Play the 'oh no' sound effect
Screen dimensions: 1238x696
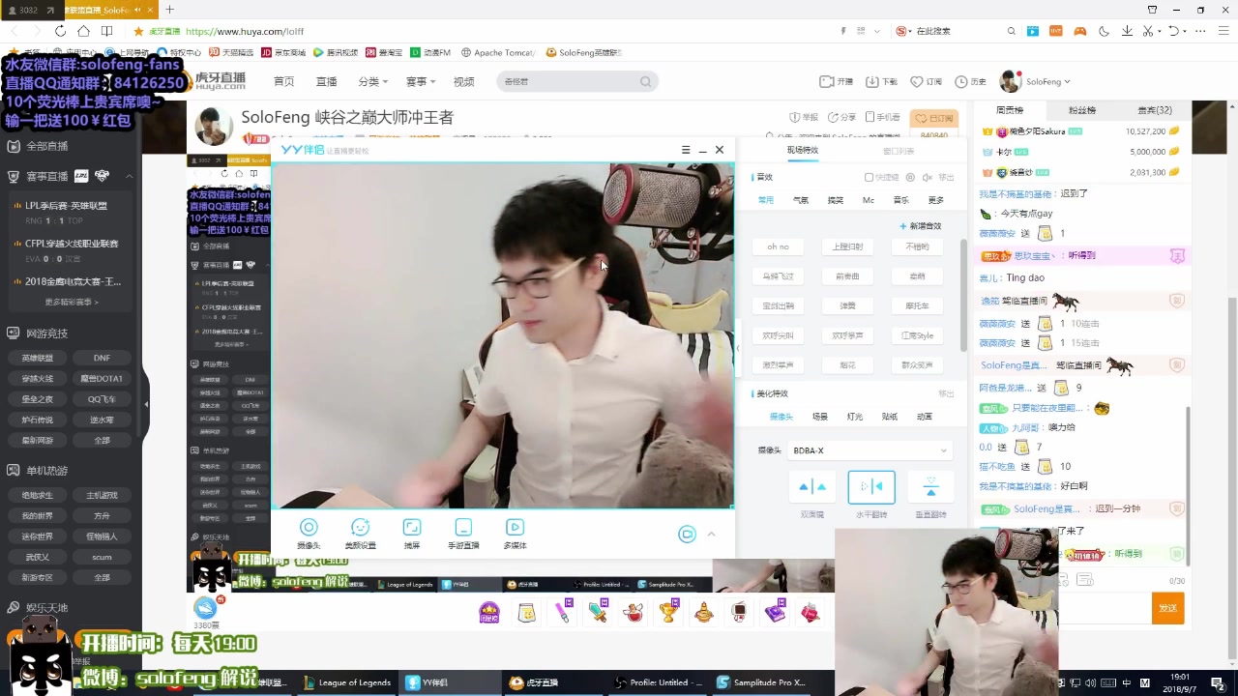point(778,246)
